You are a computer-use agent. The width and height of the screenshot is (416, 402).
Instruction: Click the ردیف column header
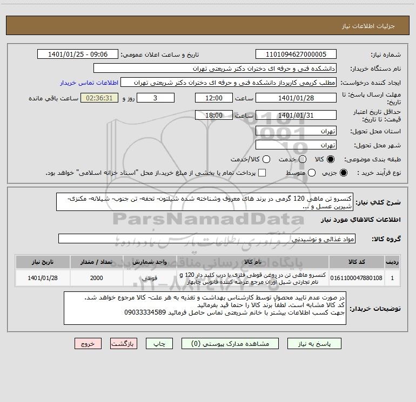tap(392, 262)
